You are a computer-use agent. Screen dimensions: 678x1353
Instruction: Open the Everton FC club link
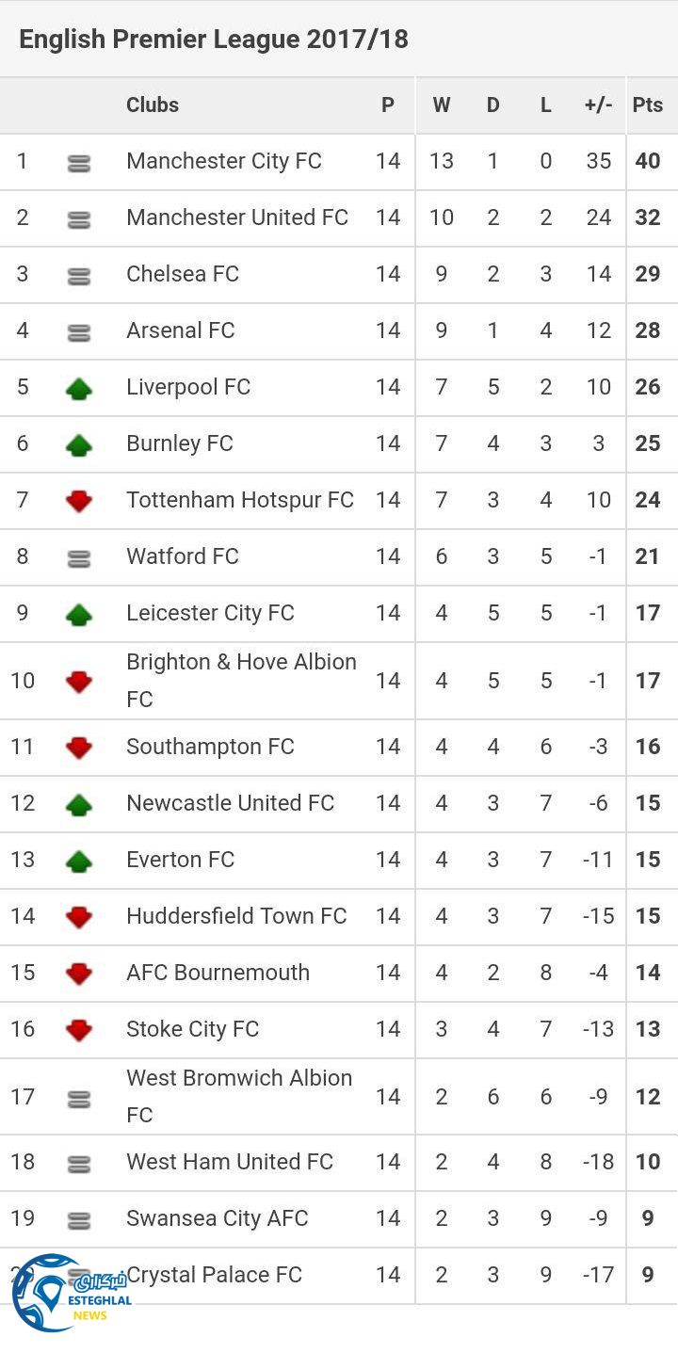click(x=181, y=860)
